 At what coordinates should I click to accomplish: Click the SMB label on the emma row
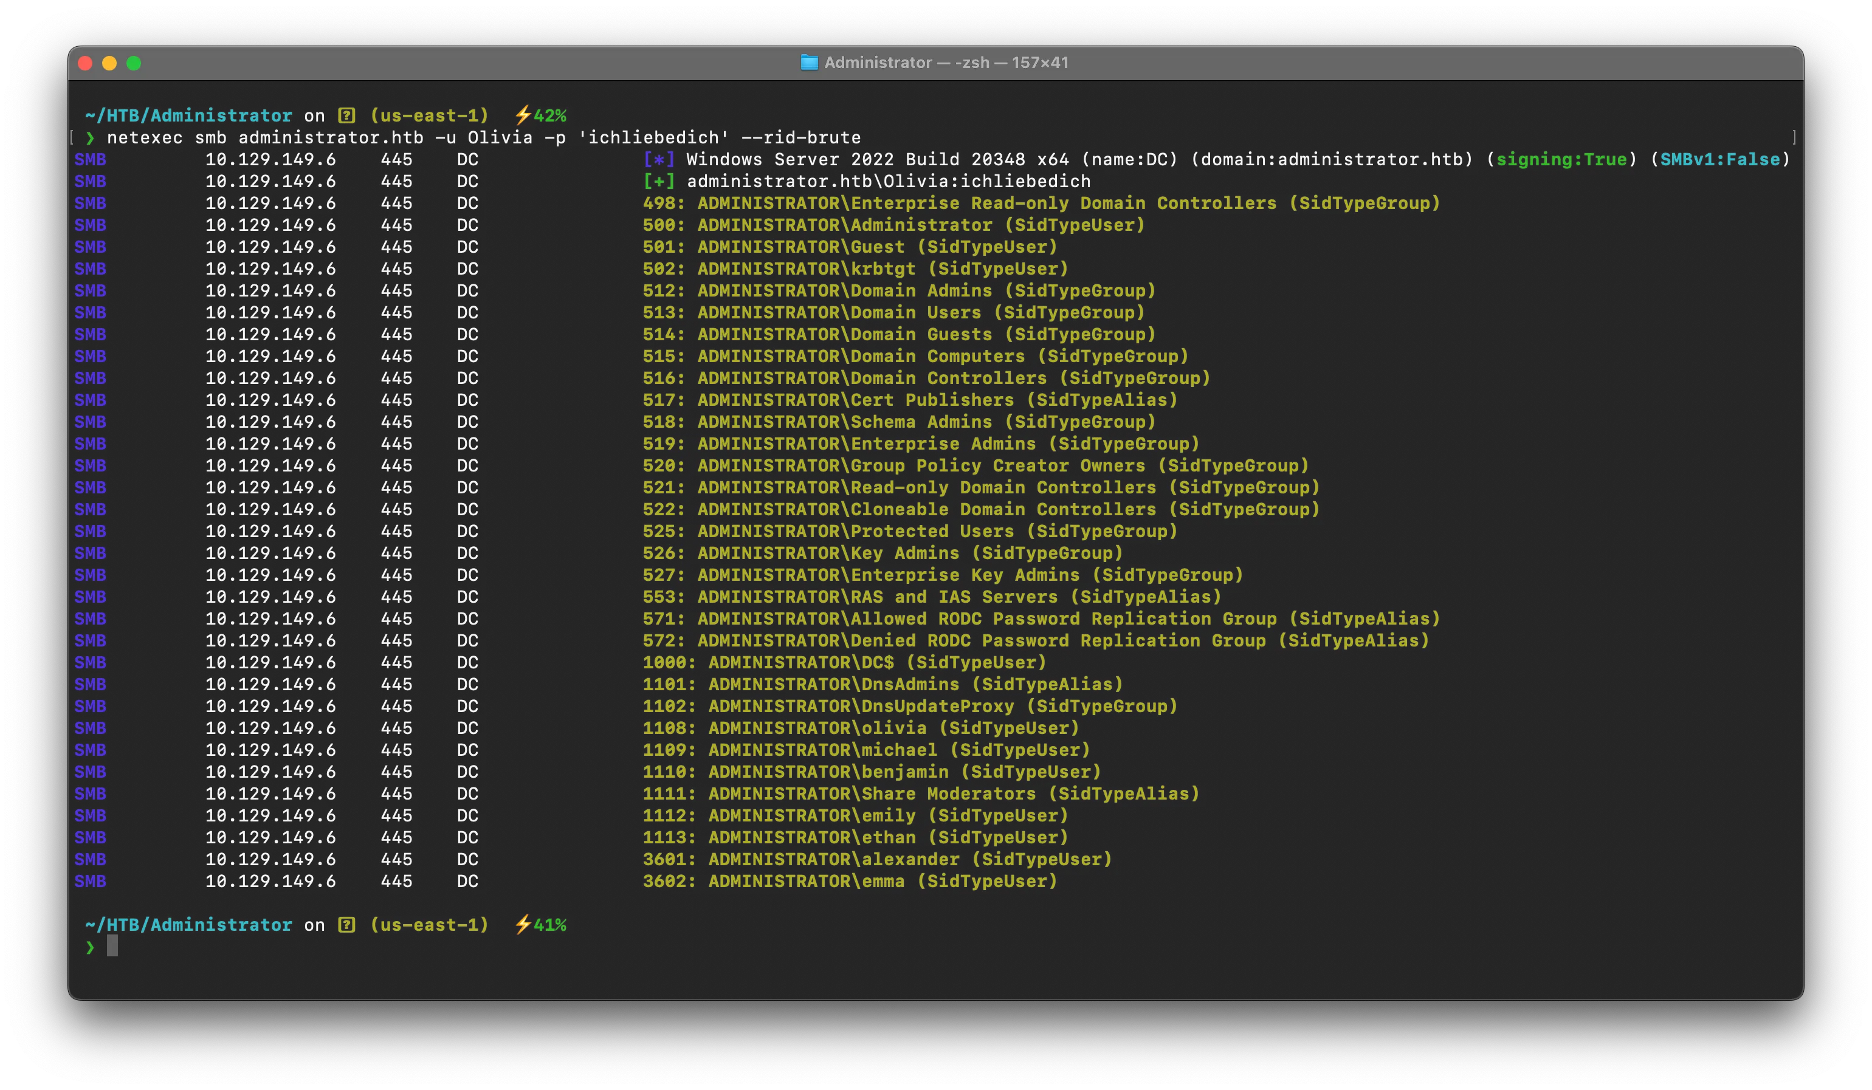[x=91, y=882]
